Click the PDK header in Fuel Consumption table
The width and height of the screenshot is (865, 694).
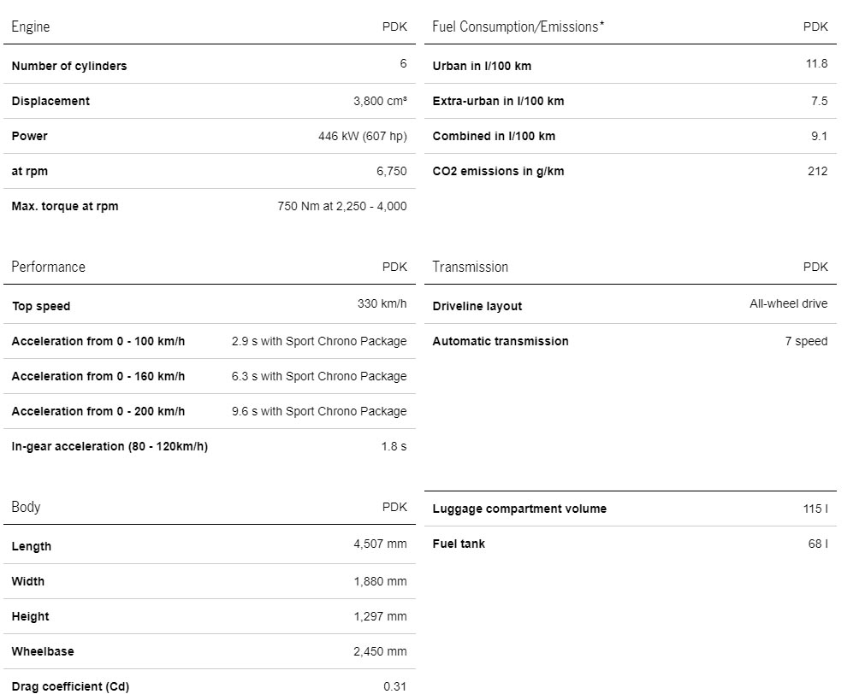pos(815,26)
